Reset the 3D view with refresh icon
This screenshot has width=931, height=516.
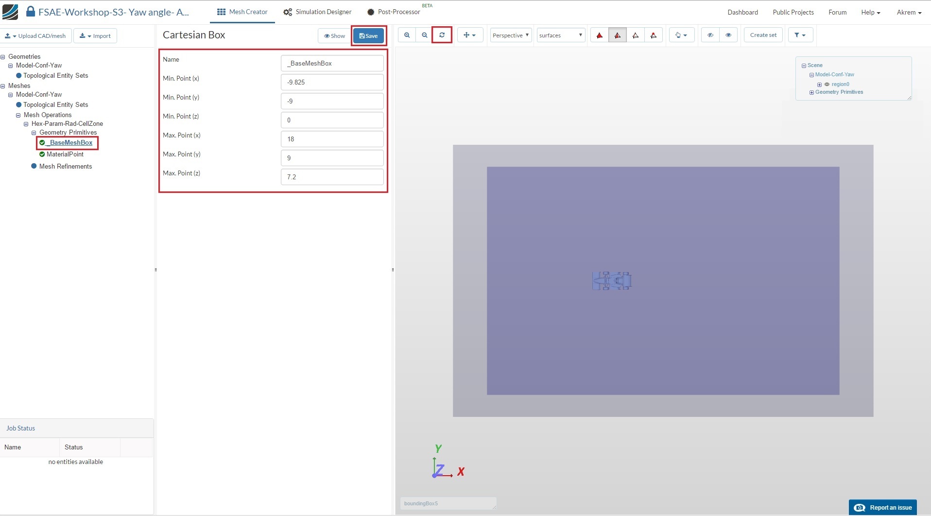pos(442,35)
